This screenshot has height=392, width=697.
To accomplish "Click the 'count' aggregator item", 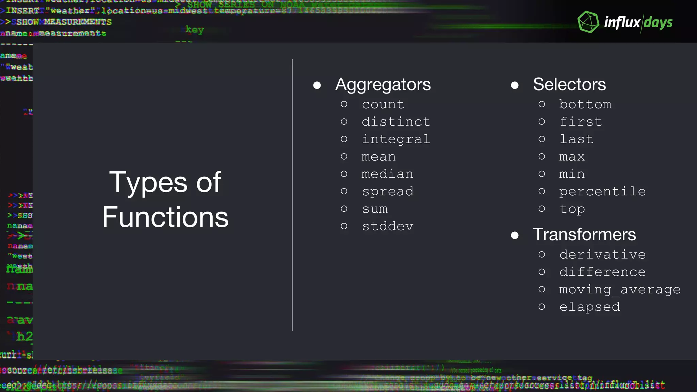I will point(383,104).
